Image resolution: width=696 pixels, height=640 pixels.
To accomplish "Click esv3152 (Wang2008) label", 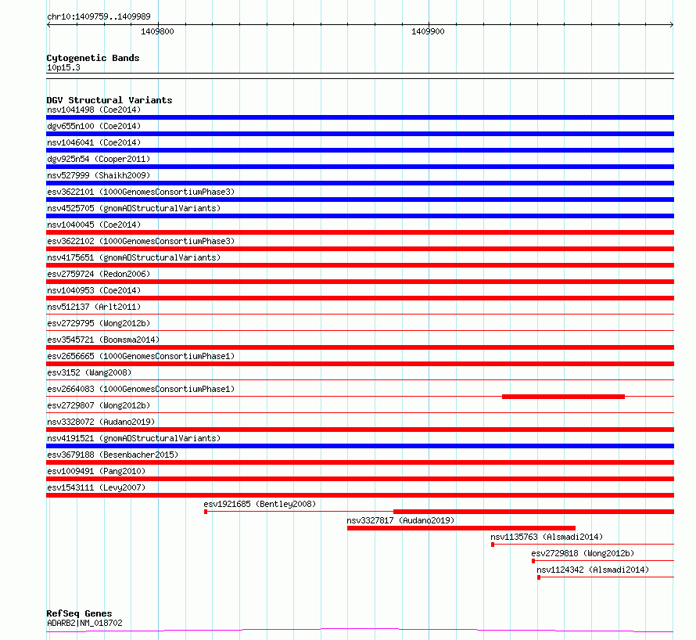I will [89, 372].
